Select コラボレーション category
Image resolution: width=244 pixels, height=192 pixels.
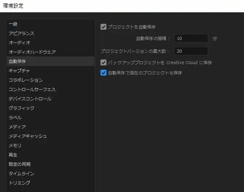[x=51, y=80]
